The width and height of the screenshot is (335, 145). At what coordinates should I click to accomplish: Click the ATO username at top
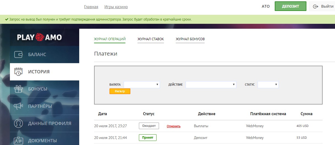tap(266, 6)
